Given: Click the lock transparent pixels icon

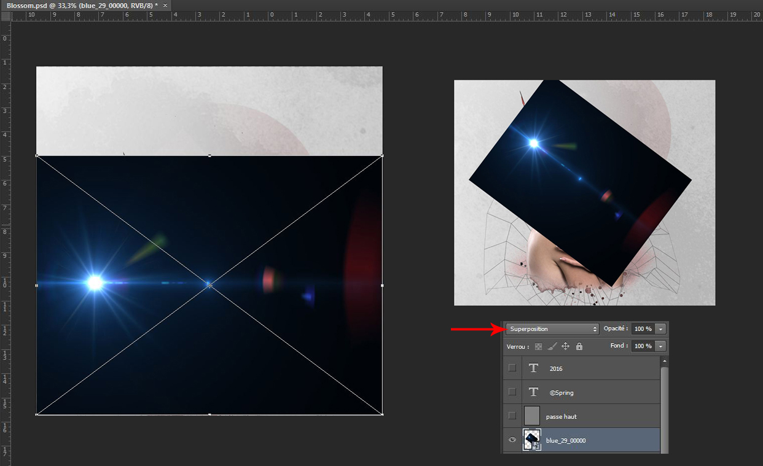Looking at the screenshot, I should (x=539, y=346).
